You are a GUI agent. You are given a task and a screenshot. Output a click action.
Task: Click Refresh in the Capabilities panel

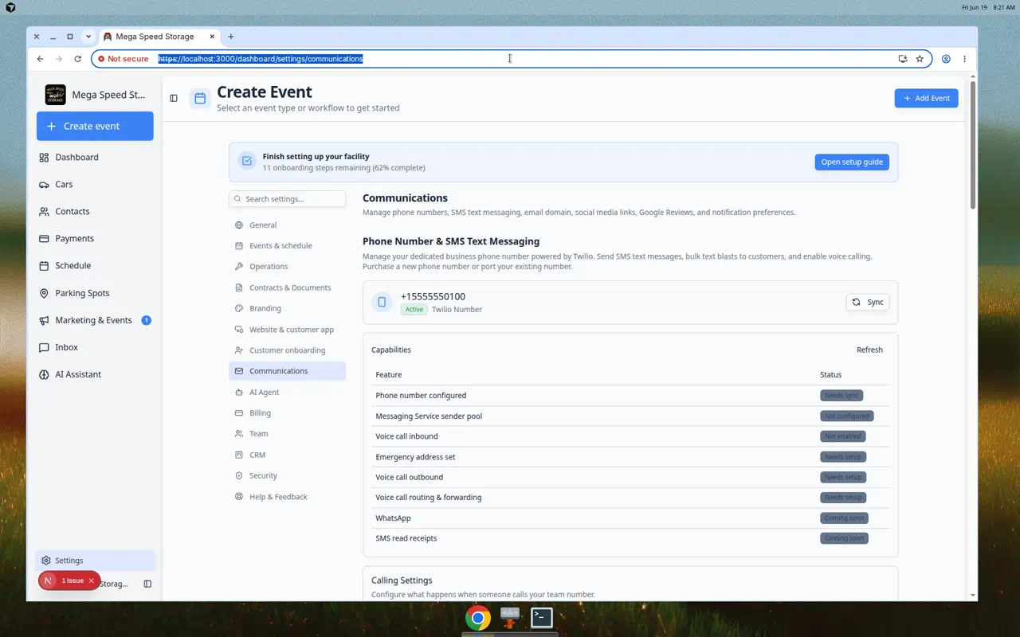[869, 350]
